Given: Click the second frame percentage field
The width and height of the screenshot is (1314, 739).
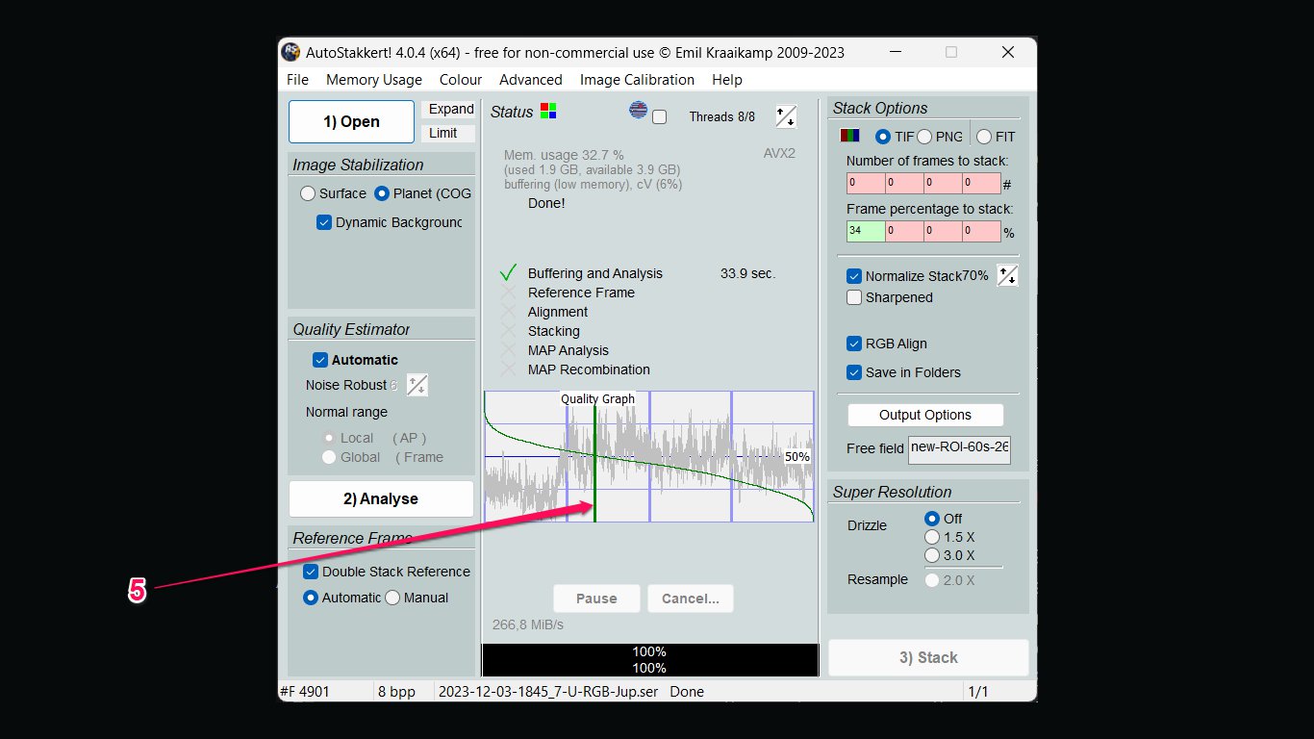Looking at the screenshot, I should pyautogui.click(x=904, y=231).
